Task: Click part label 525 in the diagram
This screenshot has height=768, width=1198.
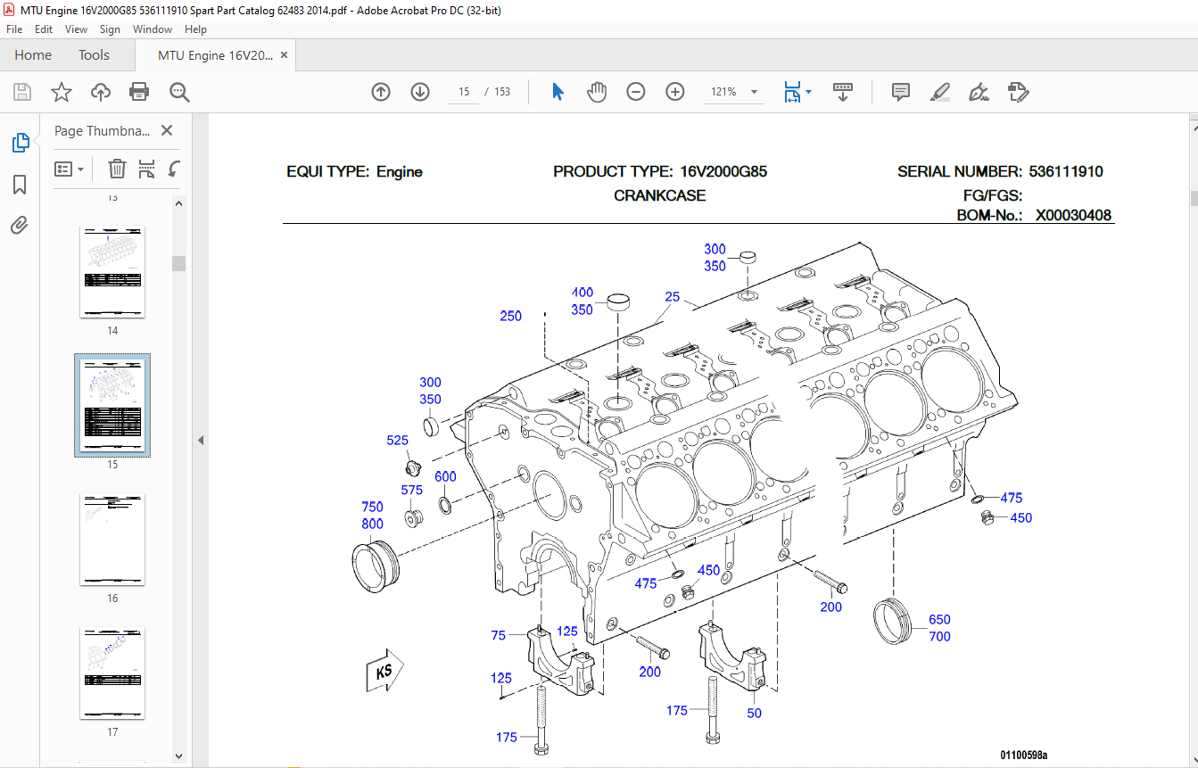Action: click(x=397, y=440)
